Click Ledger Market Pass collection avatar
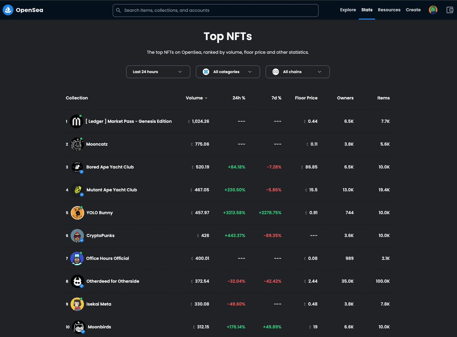Screen dimensions: 457x337 (x=77, y=121)
